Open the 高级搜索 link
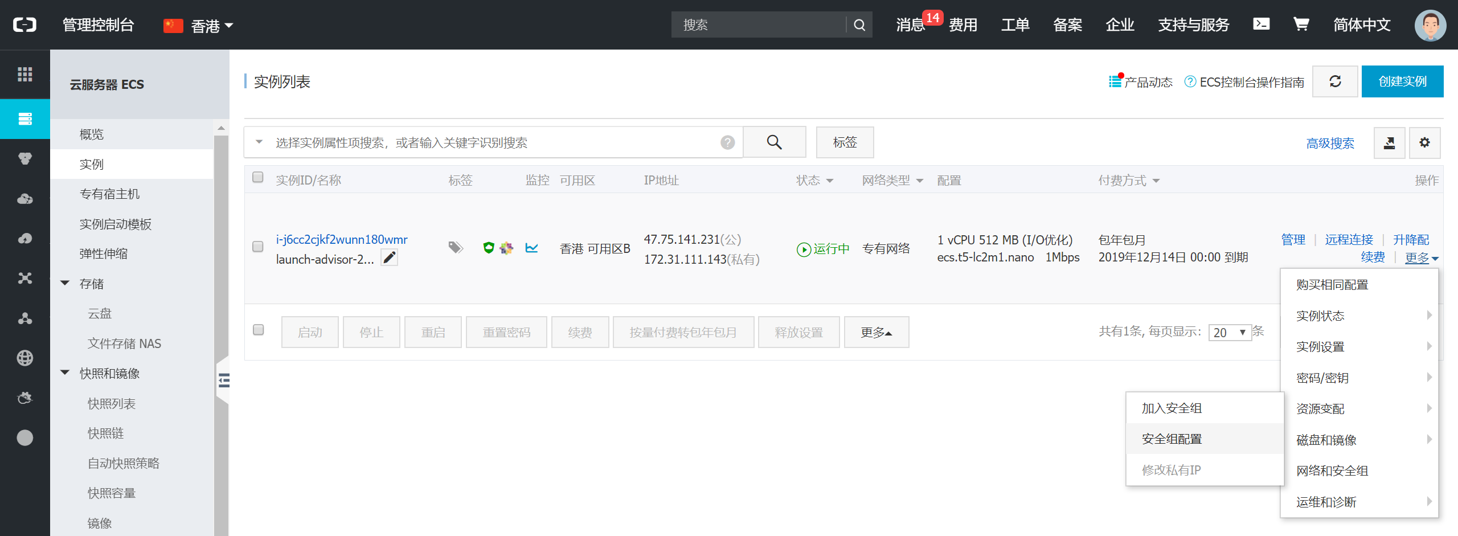1458x536 pixels. tap(1330, 143)
